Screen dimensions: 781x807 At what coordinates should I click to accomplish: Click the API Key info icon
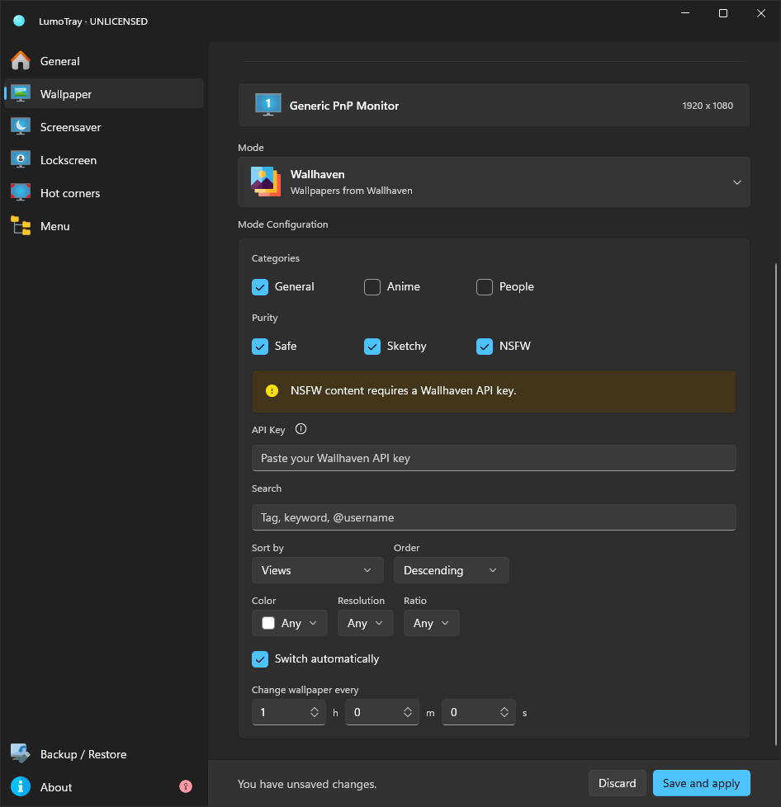point(301,429)
